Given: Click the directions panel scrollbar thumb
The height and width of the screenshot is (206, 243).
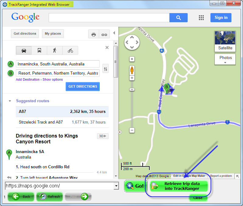Looking at the screenshot, I should click(116, 62).
